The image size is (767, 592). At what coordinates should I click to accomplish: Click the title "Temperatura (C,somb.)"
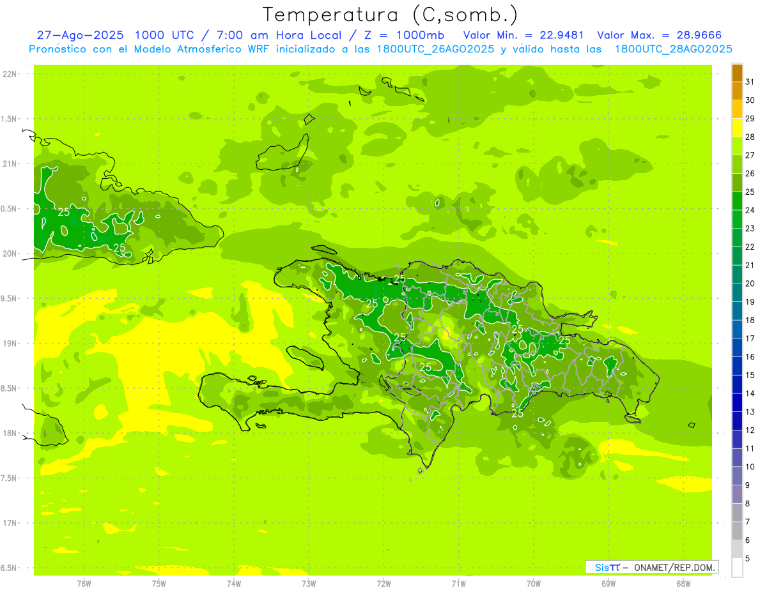[391, 15]
